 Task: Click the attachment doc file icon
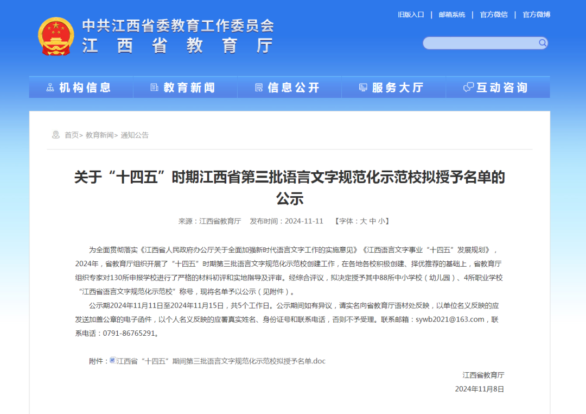click(113, 360)
